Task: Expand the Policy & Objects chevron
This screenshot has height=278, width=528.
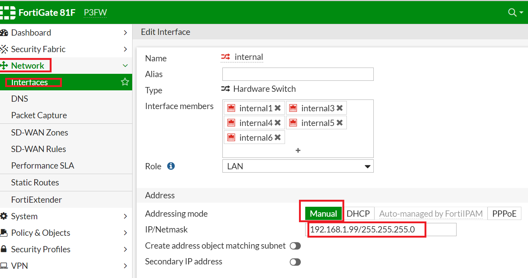Action: pos(125,233)
